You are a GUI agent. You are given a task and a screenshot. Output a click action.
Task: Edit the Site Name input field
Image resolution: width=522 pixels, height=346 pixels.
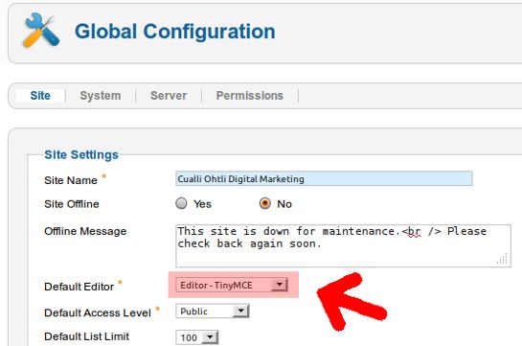324,179
